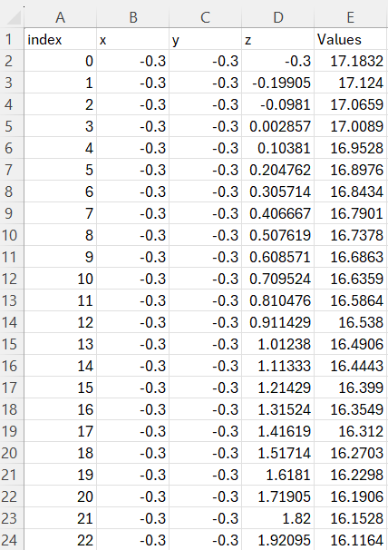Click the 'y' header cell
Image resolution: width=388 pixels, height=550 pixels.
click(x=206, y=39)
